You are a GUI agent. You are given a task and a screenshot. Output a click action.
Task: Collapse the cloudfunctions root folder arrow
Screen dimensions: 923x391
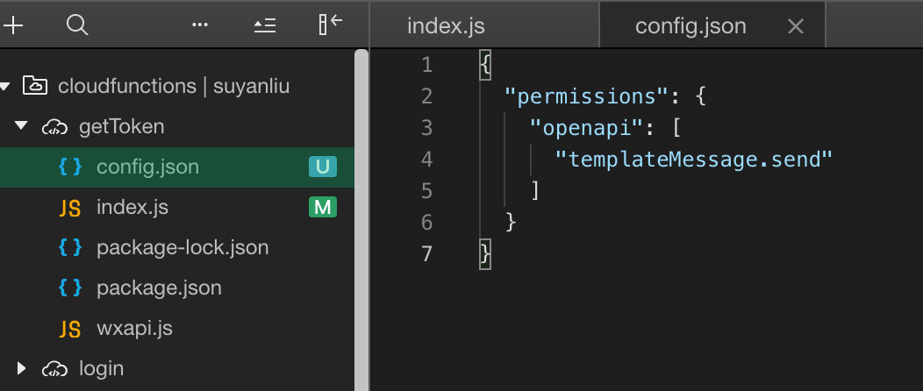[x=5, y=87]
